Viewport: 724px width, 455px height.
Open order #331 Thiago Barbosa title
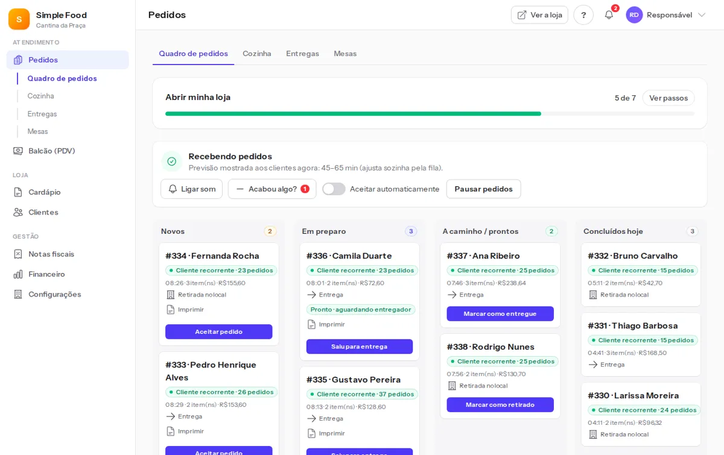pos(633,325)
